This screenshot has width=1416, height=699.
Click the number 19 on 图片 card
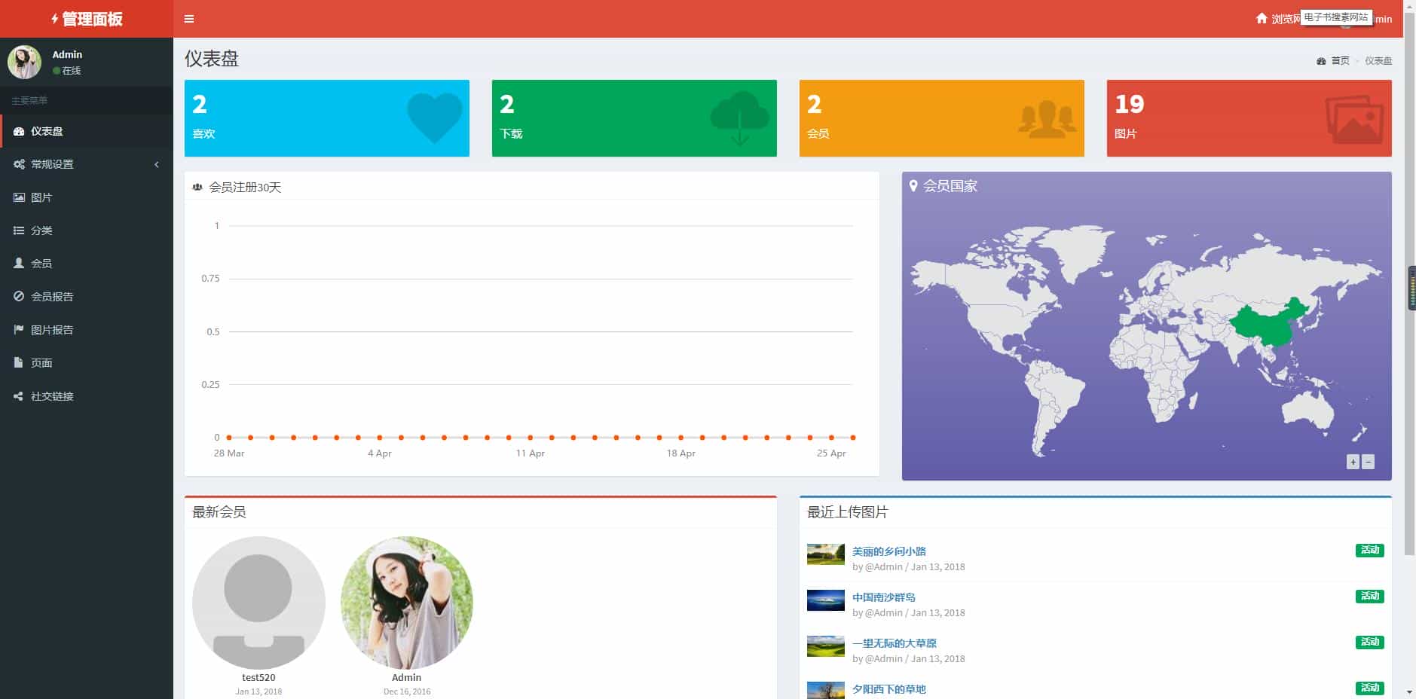(x=1130, y=104)
